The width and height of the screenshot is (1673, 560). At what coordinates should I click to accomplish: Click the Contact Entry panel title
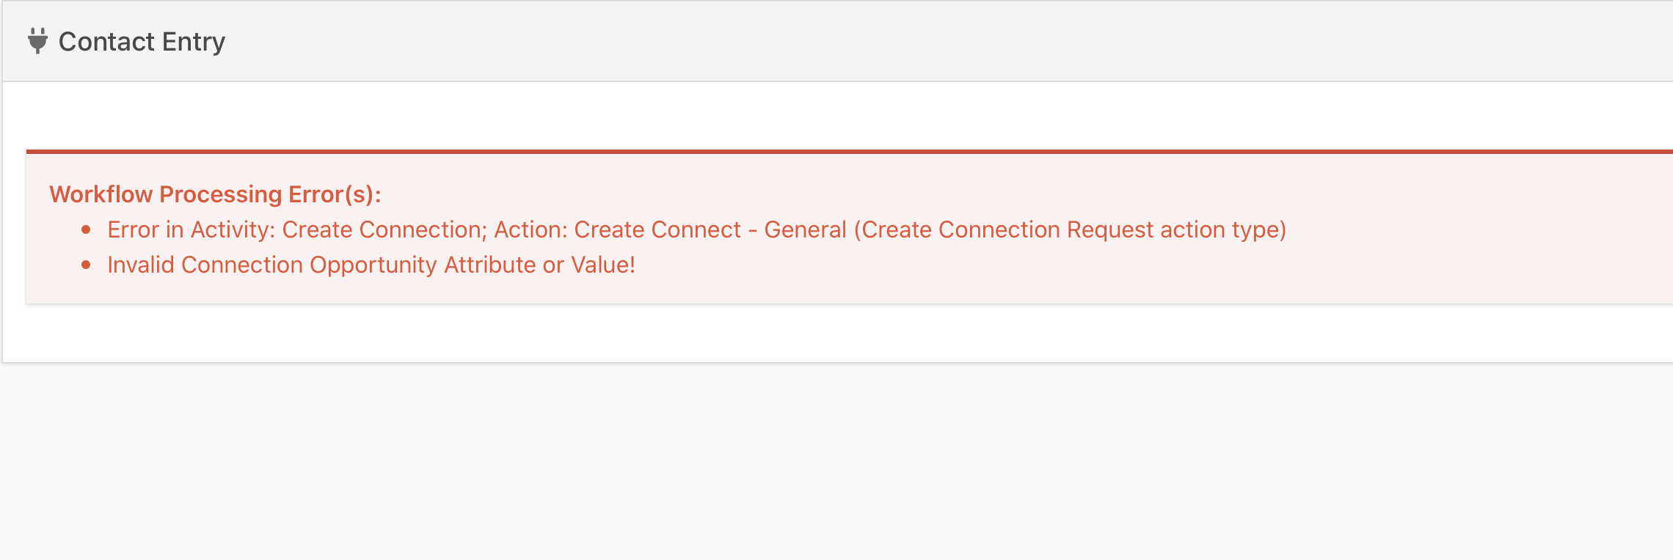tap(142, 42)
